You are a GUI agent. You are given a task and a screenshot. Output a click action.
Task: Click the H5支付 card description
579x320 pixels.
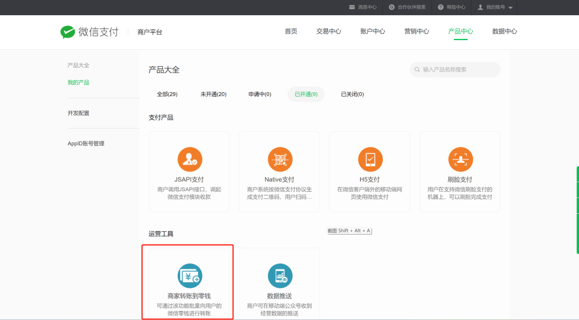pos(370,193)
